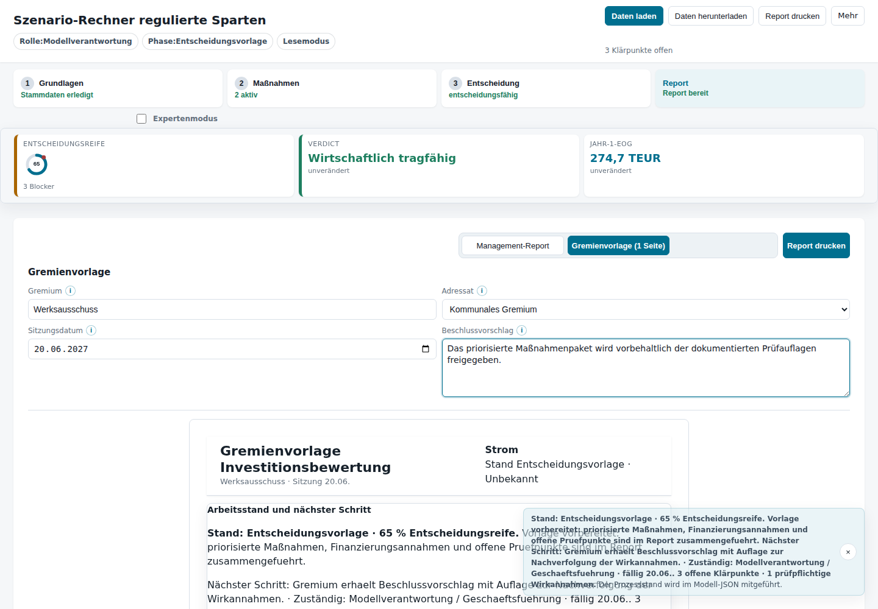878x609 pixels.
Task: Toggle the Lesemodus pill
Action: pyautogui.click(x=306, y=41)
